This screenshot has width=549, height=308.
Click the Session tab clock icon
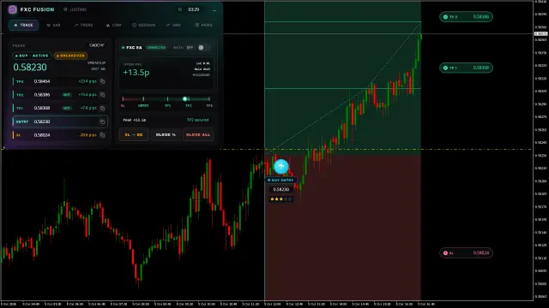(134, 25)
